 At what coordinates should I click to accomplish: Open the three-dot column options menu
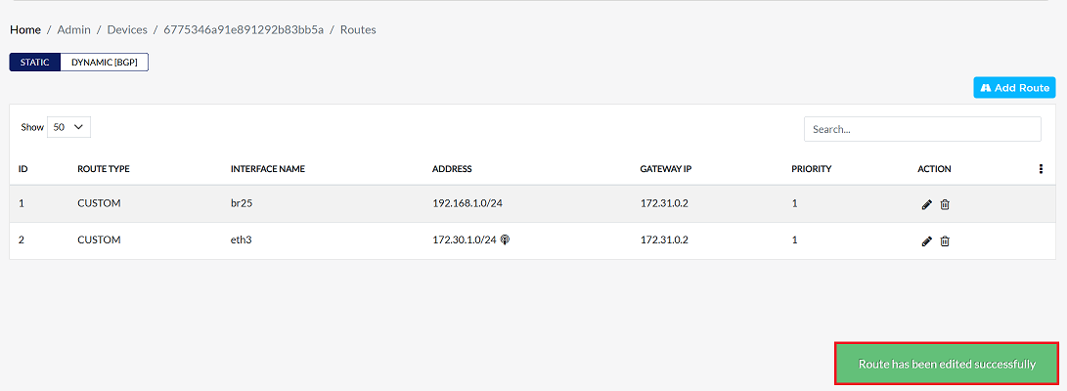click(x=1041, y=169)
